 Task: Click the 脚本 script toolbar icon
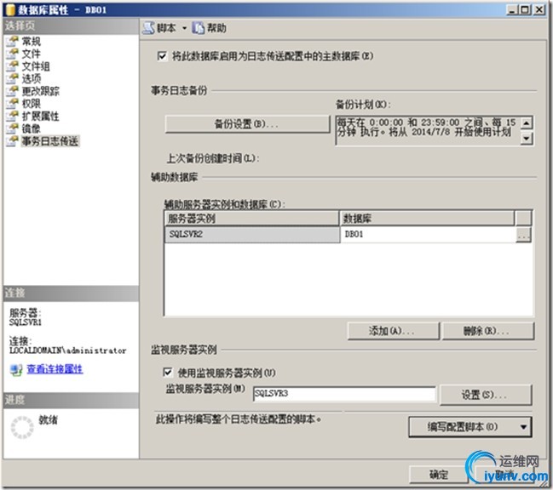(148, 28)
